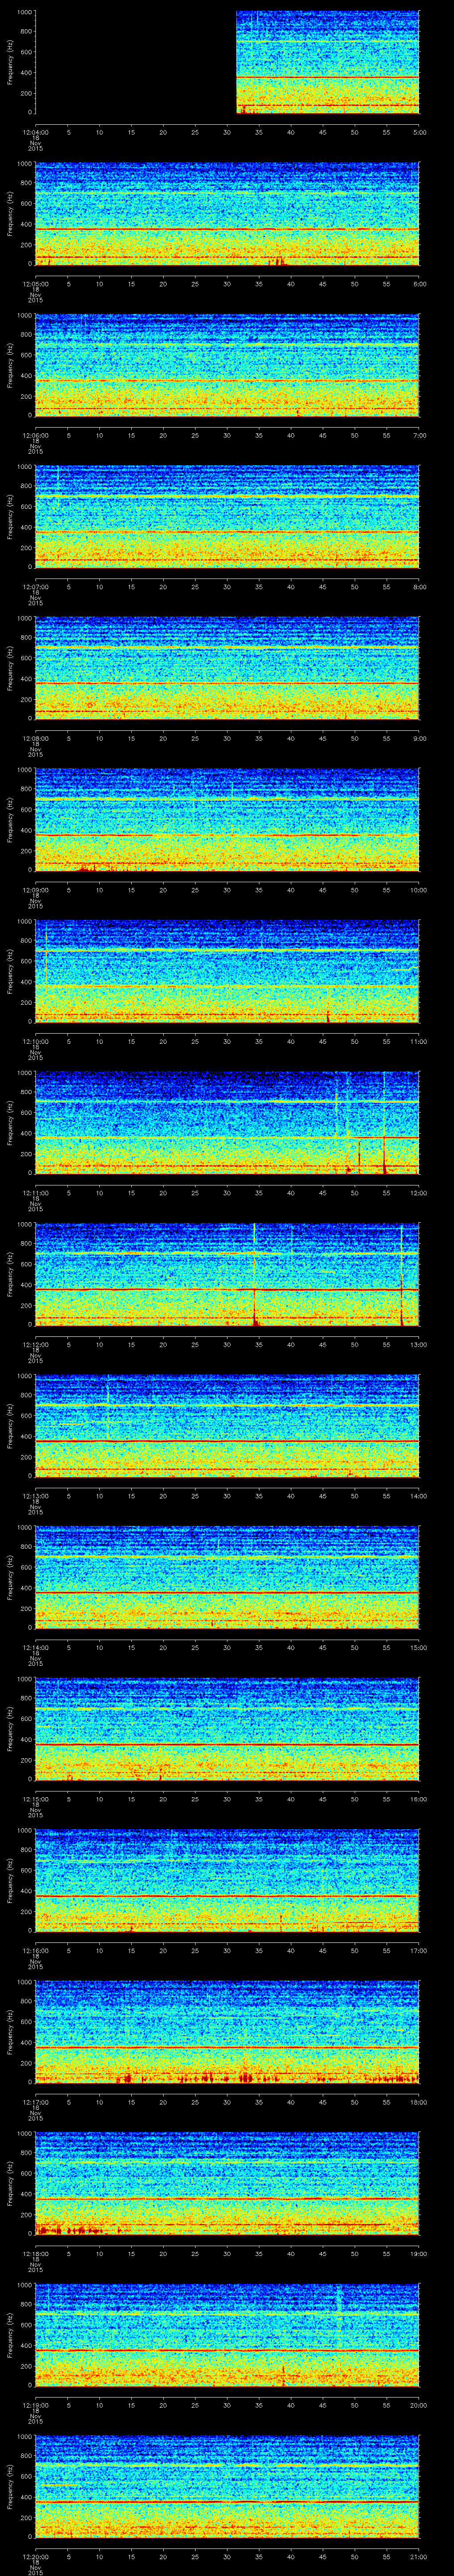Click the 15:00 end-of-axis label
Viewport: 454px width, 2576px height.
pos(418,1647)
